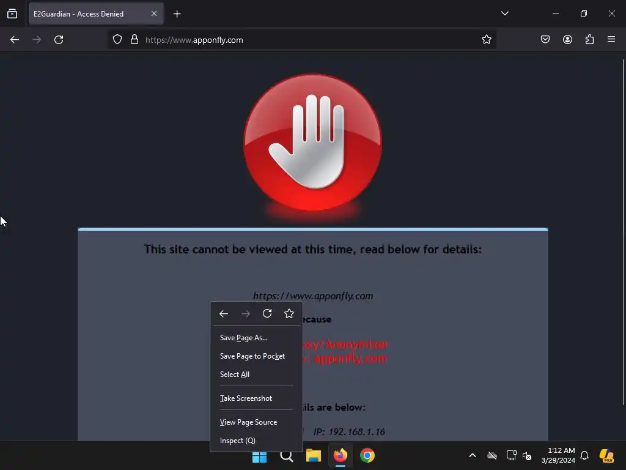Click the blocked URL text https://www.apponfly.com
626x470 pixels.
click(x=312, y=296)
